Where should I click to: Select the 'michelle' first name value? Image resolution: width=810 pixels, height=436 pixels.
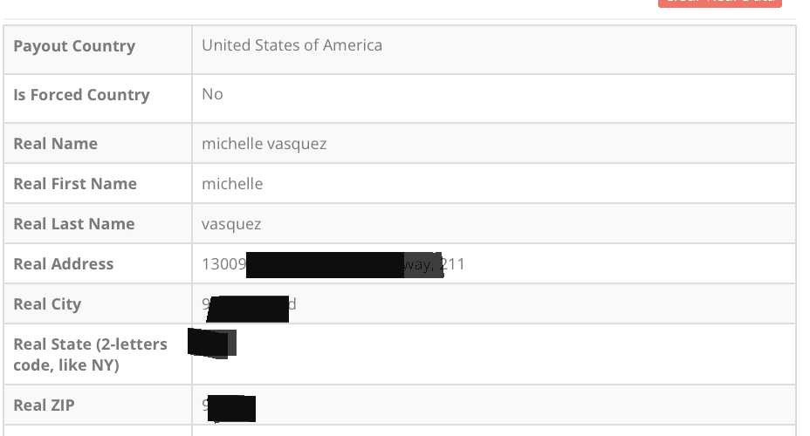(x=232, y=184)
